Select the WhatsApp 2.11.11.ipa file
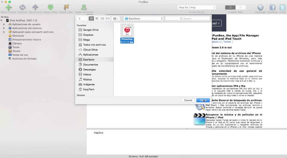Screen dimensions: 287x158 coord(127,34)
